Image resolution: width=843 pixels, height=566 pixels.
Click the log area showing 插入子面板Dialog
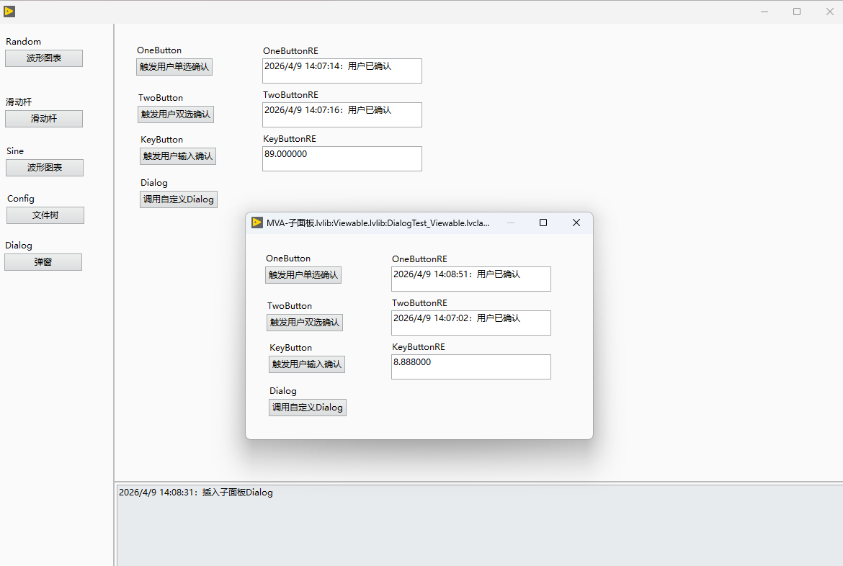480,525
